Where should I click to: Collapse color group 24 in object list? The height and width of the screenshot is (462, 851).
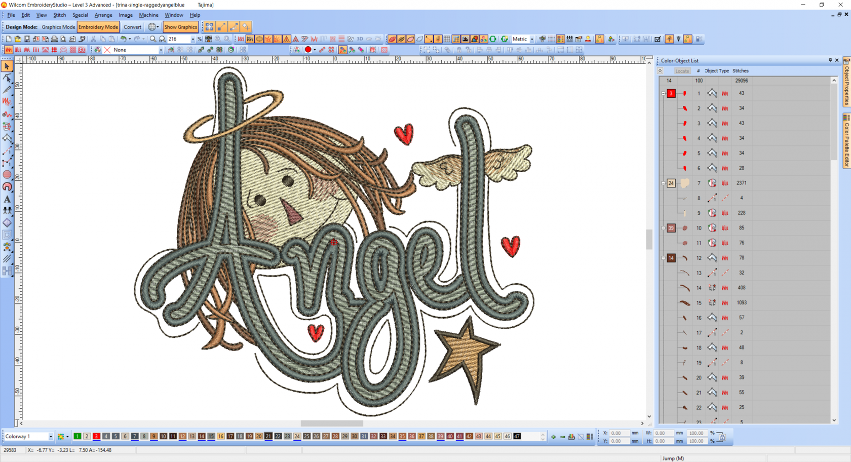click(x=663, y=183)
